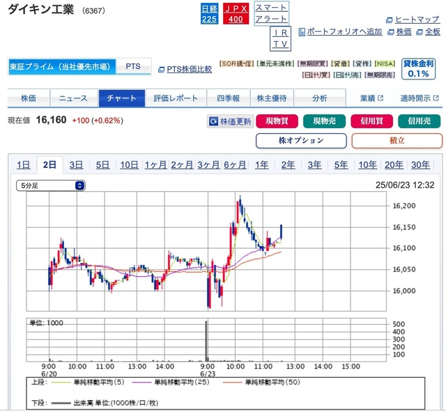Select the 1日 chart period
446x412 pixels.
tap(23, 165)
